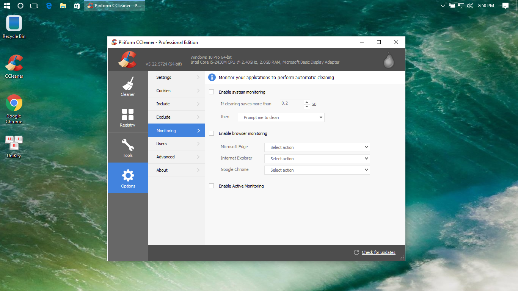Click the window resize grip corner
This screenshot has height=291, width=518.
pos(402,258)
